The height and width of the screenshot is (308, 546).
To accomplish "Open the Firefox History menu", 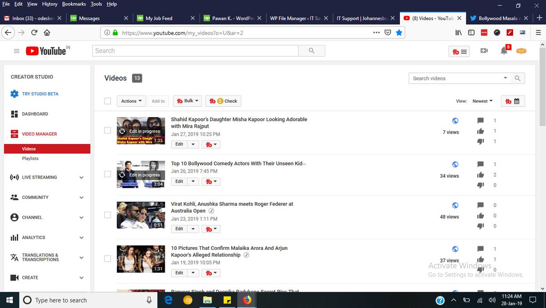I will click(50, 4).
